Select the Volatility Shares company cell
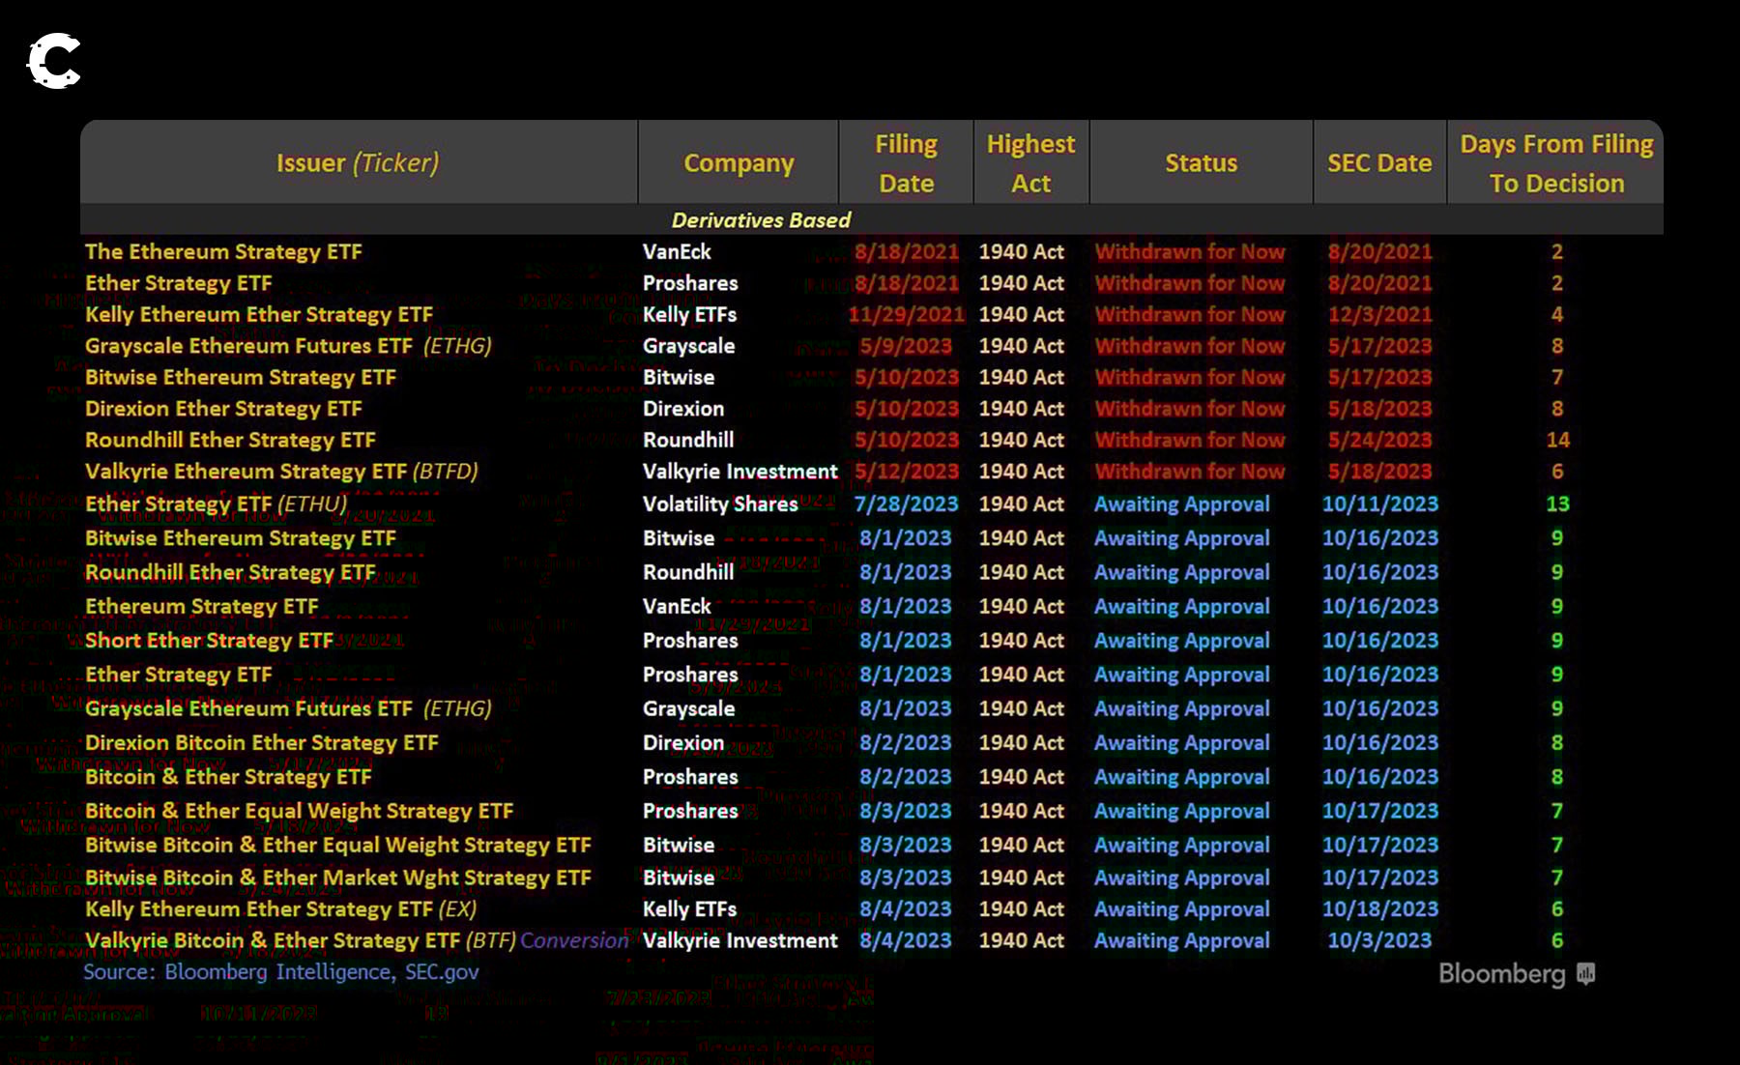The height and width of the screenshot is (1065, 1740). coord(720,504)
